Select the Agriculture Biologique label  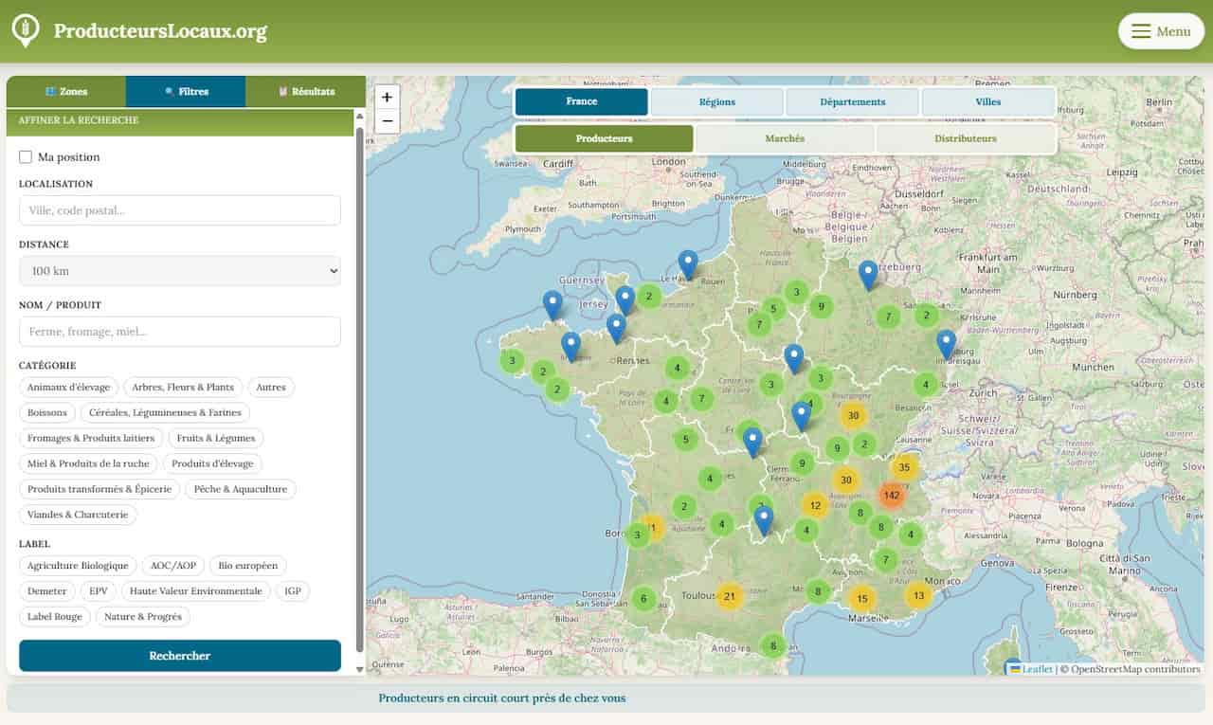pos(78,565)
